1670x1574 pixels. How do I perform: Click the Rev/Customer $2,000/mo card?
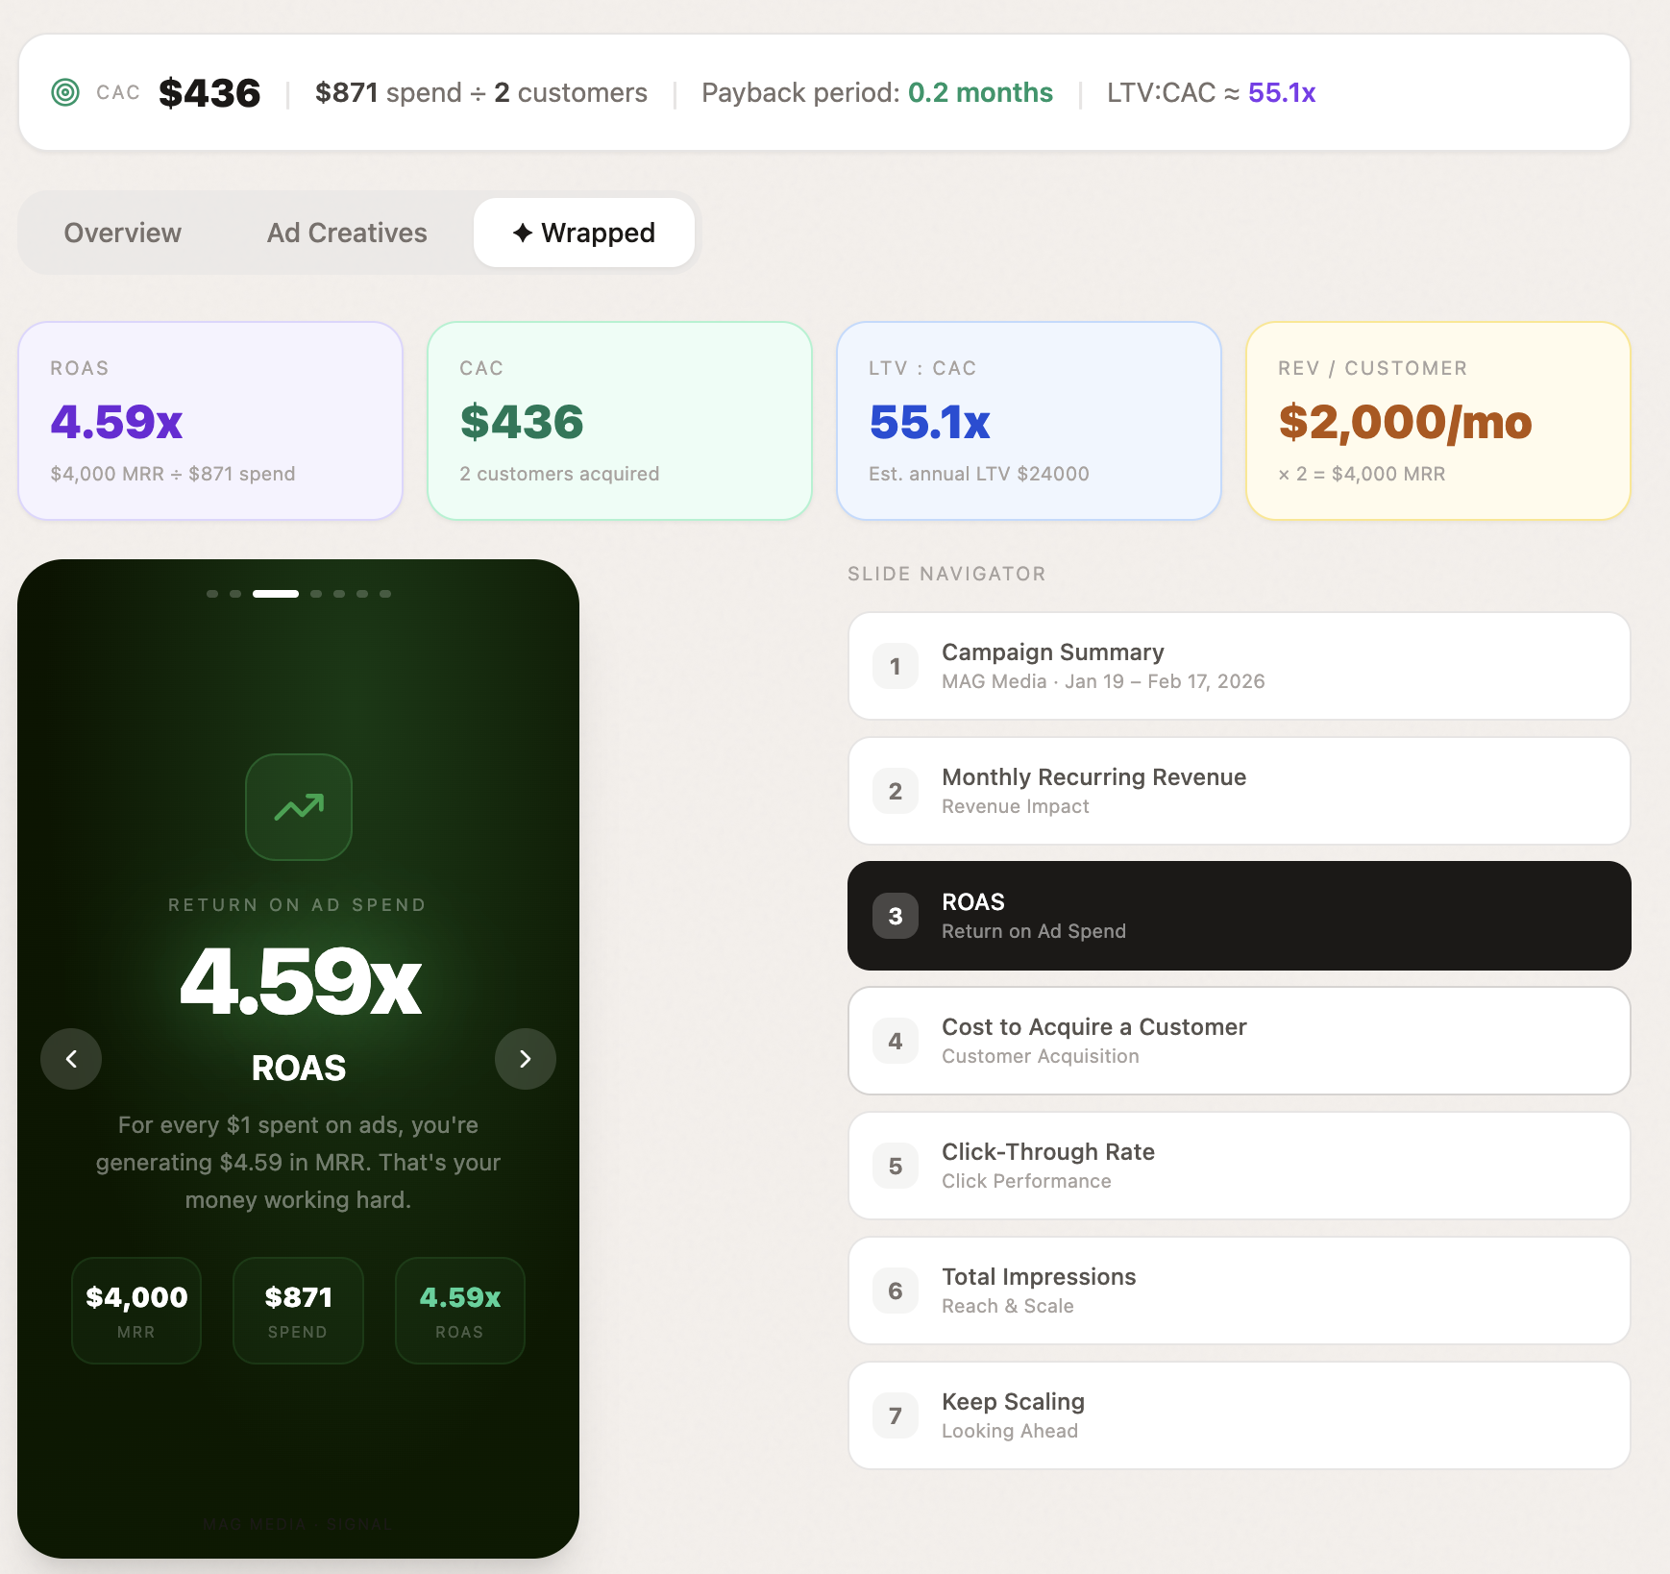(x=1437, y=421)
